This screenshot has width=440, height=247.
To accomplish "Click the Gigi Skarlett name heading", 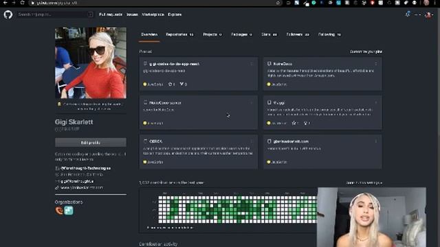I will tap(74, 122).
